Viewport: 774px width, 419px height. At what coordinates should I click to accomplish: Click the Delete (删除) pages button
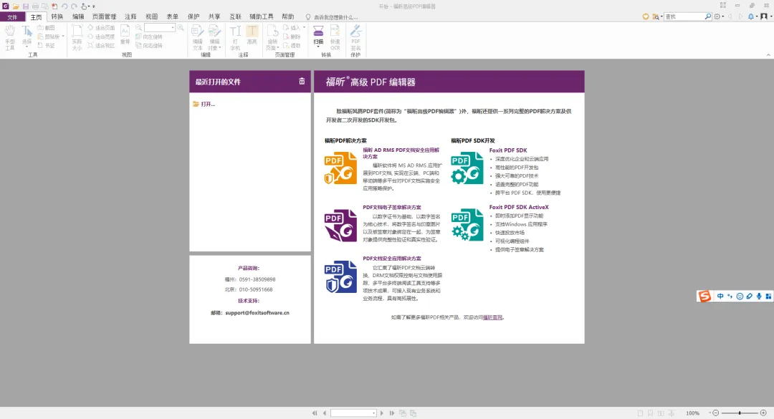292,37
